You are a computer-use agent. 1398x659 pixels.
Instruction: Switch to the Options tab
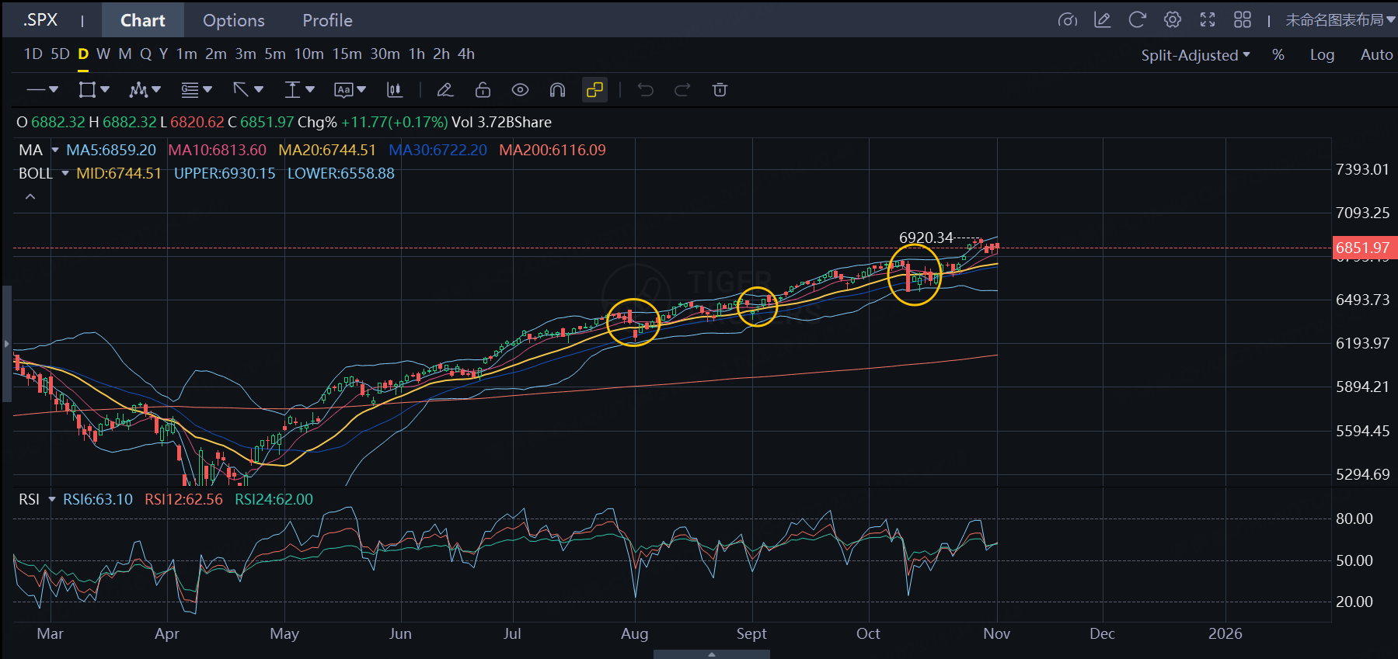pyautogui.click(x=233, y=20)
